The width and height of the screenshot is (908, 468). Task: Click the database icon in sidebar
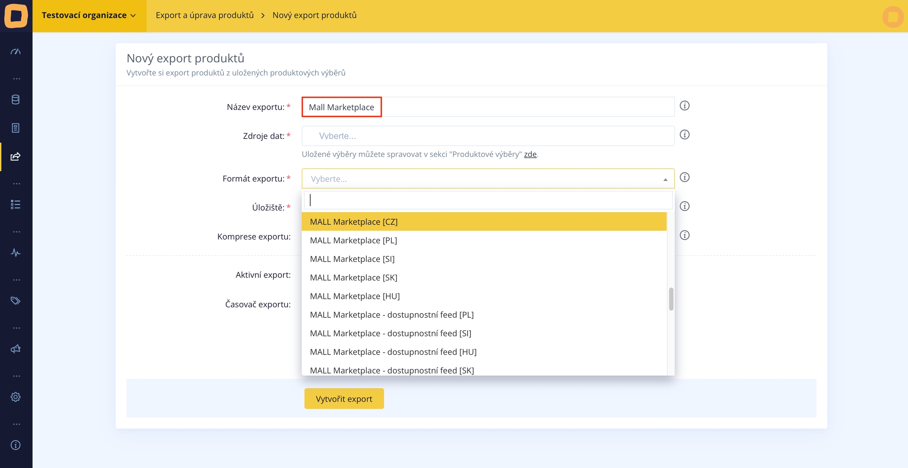pos(16,100)
